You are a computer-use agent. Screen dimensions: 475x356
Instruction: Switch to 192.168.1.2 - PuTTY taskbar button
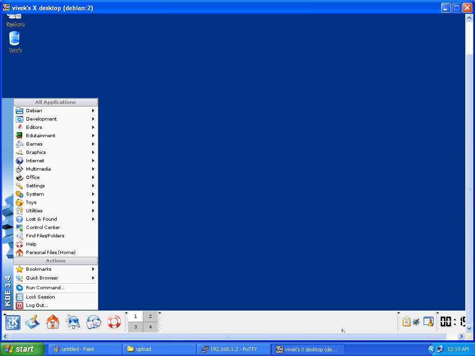point(234,350)
